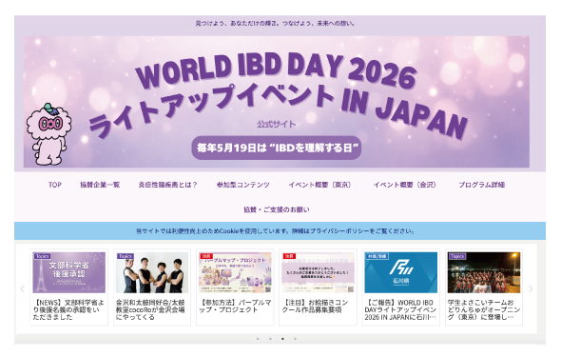Click blue tag on 石川県 card
This screenshot has width=561, height=357.
point(377,256)
